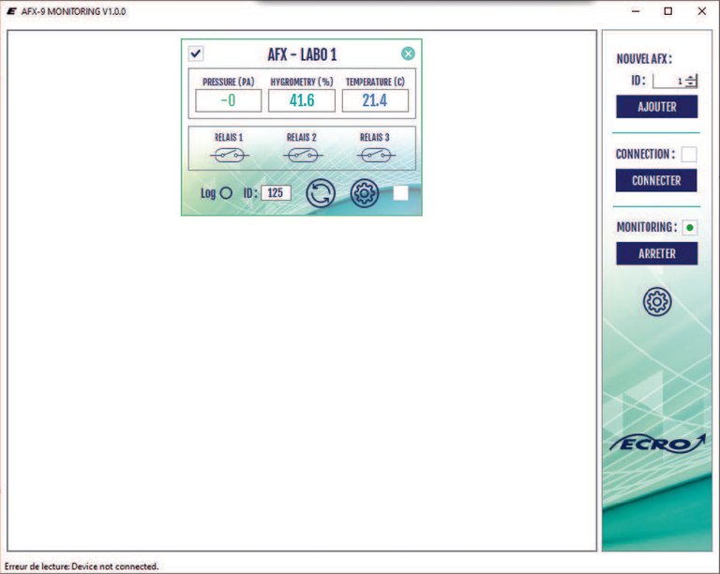The width and height of the screenshot is (720, 574).
Task: Click the ECRO logo
Action: [657, 444]
